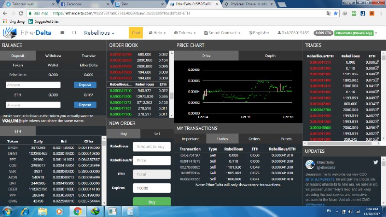Focus the Rebellious deposit Amount field

pos(33,85)
